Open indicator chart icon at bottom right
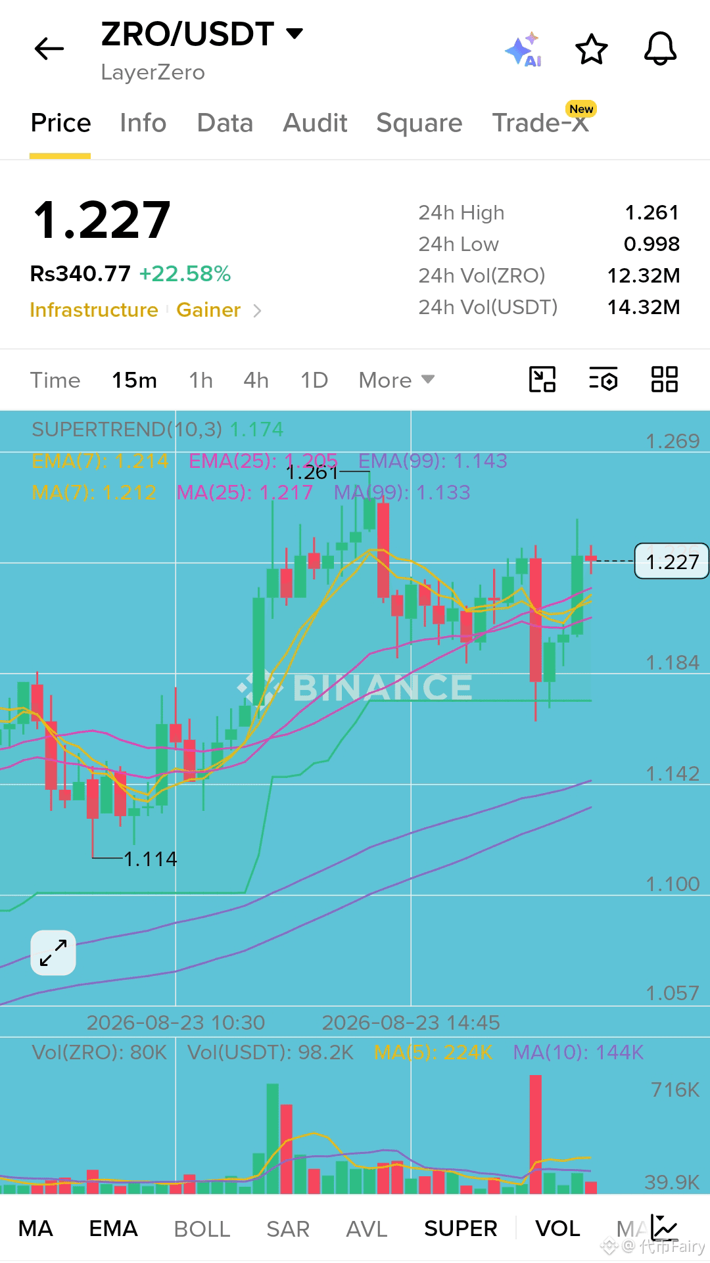710x1263 pixels. (x=664, y=1228)
